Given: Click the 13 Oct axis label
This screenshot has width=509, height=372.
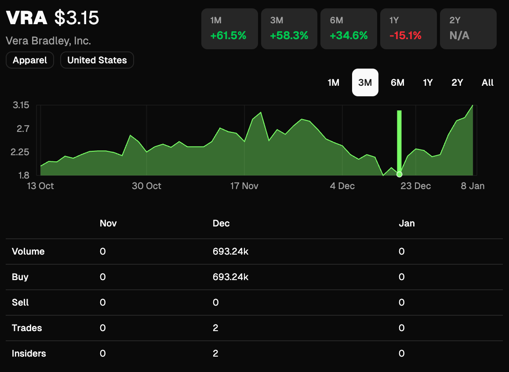Looking at the screenshot, I should click(40, 186).
